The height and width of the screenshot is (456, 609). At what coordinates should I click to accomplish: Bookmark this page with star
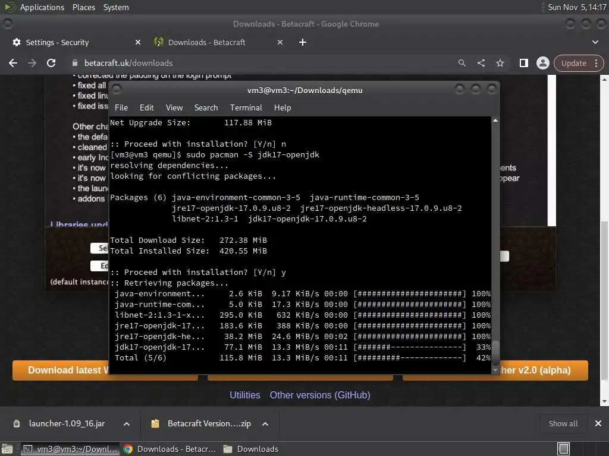tap(500, 63)
